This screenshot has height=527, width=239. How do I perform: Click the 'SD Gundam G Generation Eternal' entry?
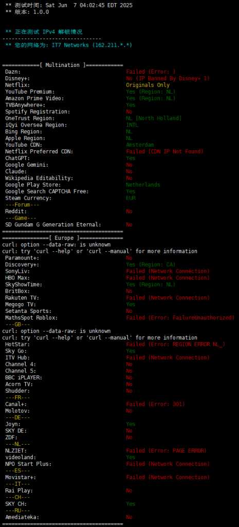tap(53, 224)
